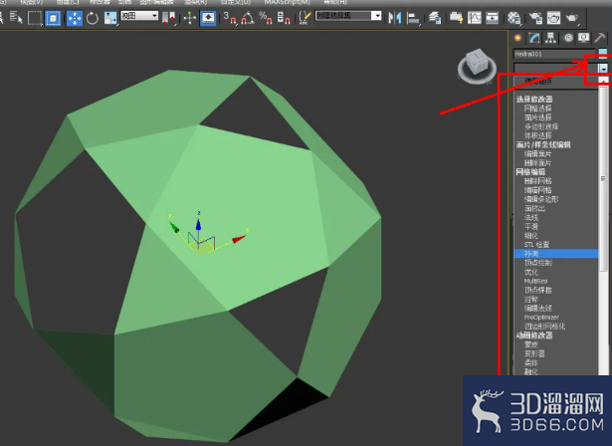Switch to the Create panel tab
Image resolution: width=612 pixels, height=446 pixels.
517,38
